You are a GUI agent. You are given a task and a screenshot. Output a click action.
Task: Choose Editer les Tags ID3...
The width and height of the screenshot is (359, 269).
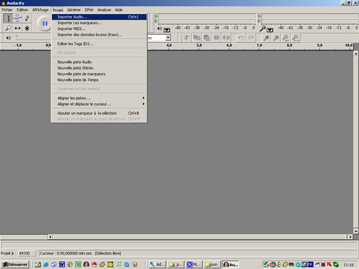point(99,44)
